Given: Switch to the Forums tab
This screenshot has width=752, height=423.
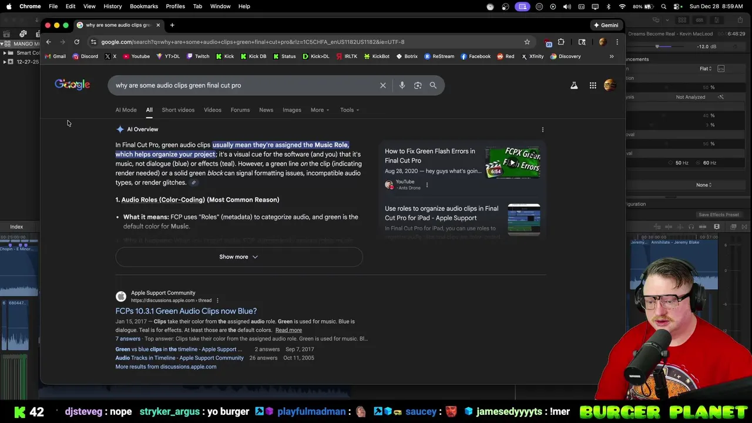Looking at the screenshot, I should (x=240, y=110).
